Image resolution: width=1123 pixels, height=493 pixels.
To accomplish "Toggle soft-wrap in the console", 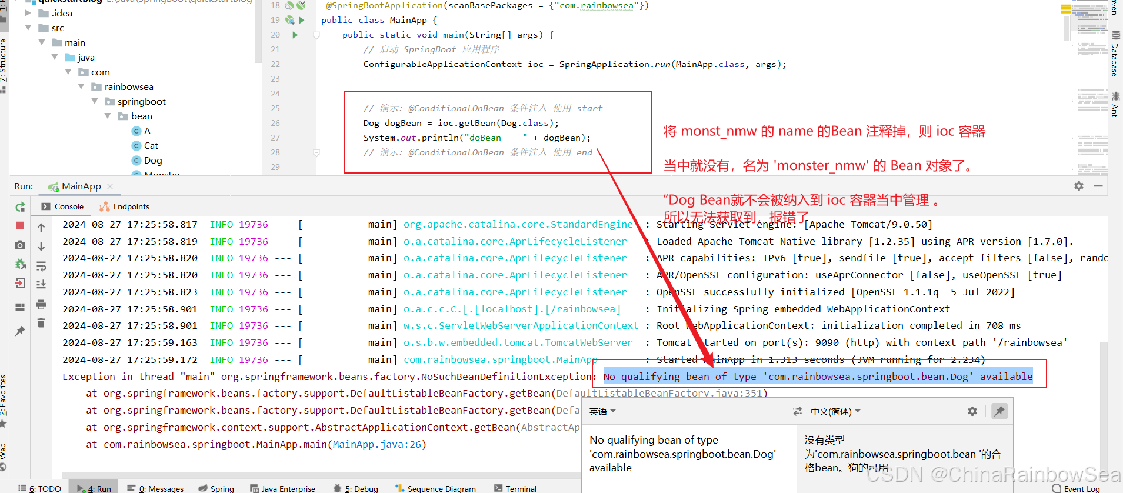I will pyautogui.click(x=41, y=266).
